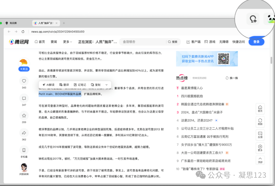Image resolution: width=275 pixels, height=186 pixels.
Task: Follow the author with 十关注 button
Action: coord(24,69)
